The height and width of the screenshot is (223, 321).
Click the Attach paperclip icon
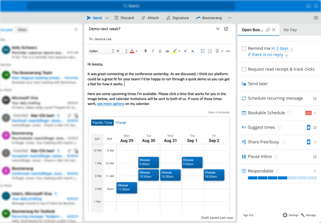coord(143,18)
